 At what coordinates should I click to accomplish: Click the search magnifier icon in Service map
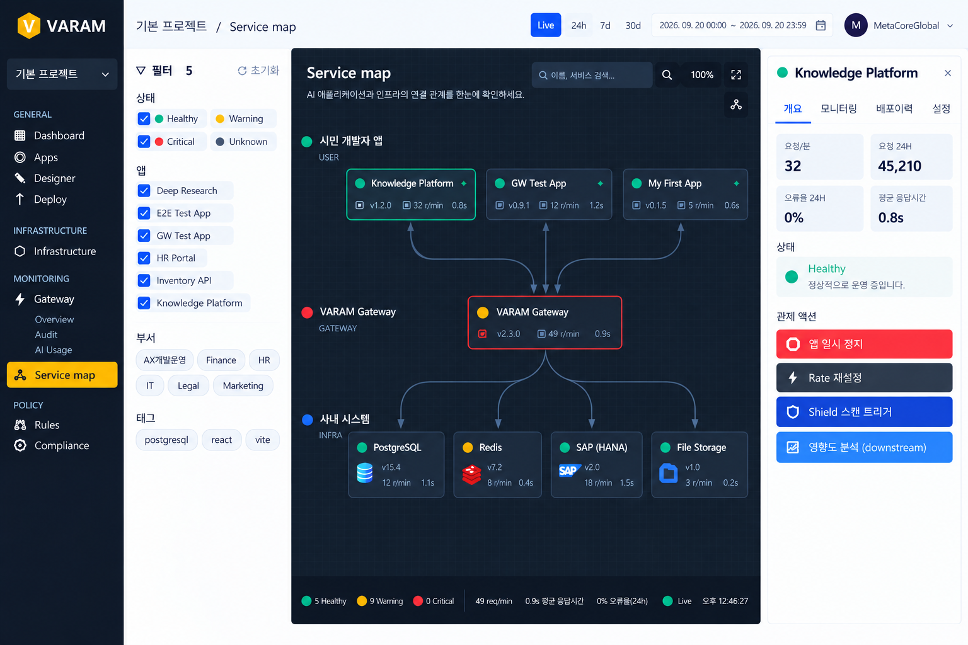tap(667, 75)
